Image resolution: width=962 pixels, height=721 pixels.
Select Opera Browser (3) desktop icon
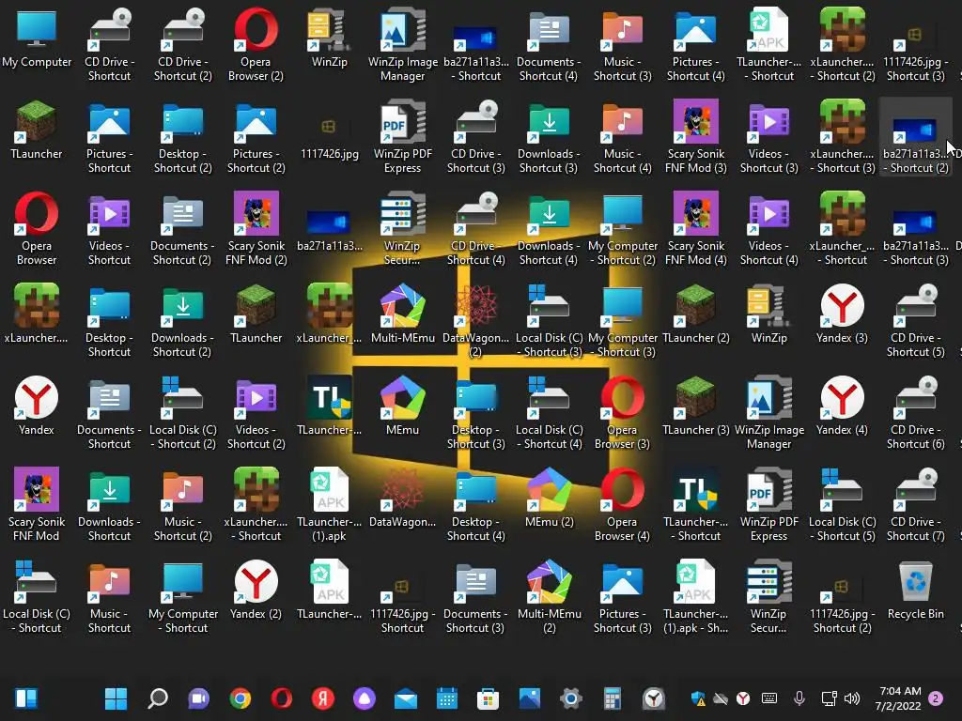click(x=622, y=411)
